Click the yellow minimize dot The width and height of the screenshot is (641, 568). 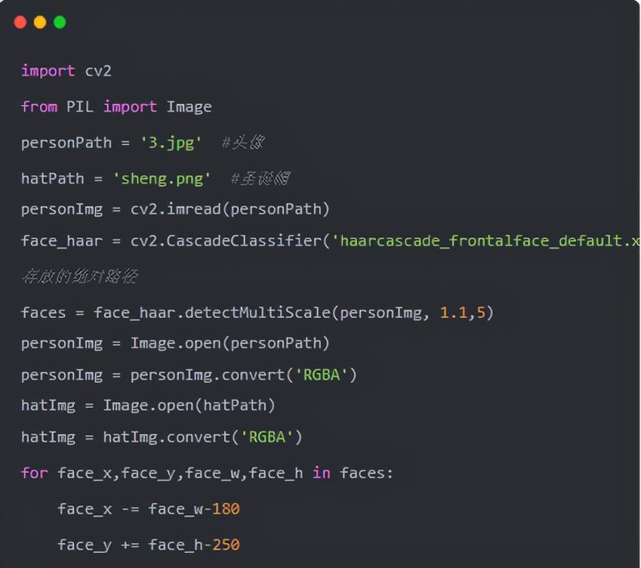pyautogui.click(x=40, y=22)
